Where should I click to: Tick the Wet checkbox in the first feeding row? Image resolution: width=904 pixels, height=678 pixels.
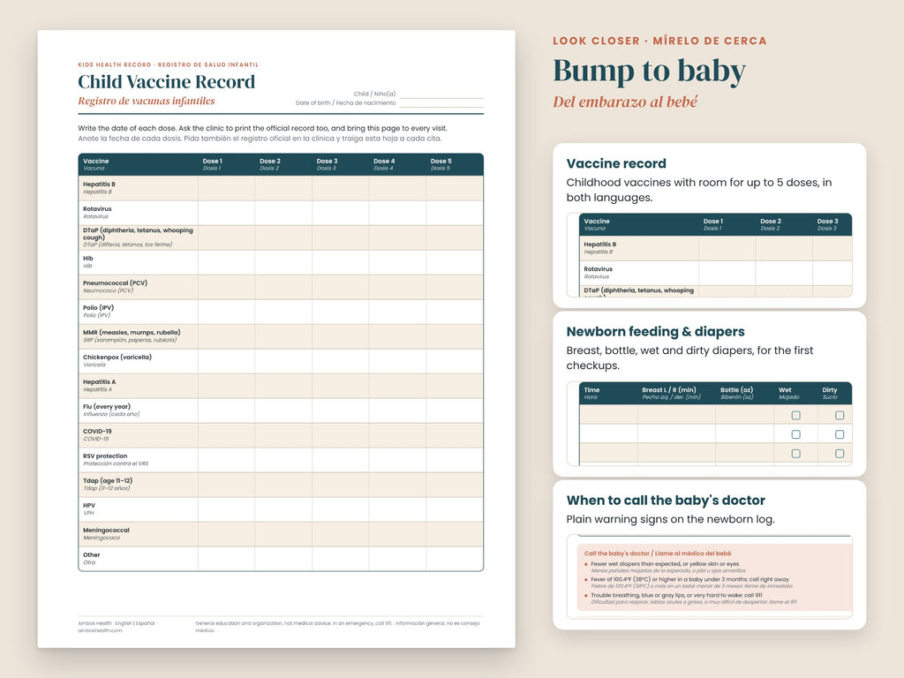[795, 415]
